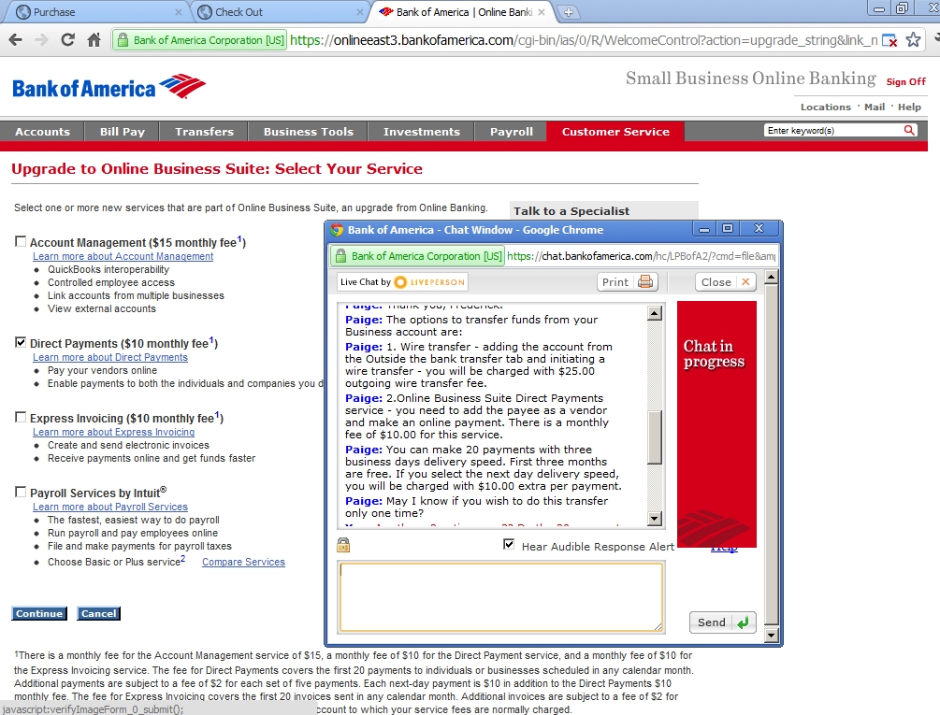This screenshot has height=715, width=940.
Task: Click the main browser address bar URL
Action: coord(584,40)
